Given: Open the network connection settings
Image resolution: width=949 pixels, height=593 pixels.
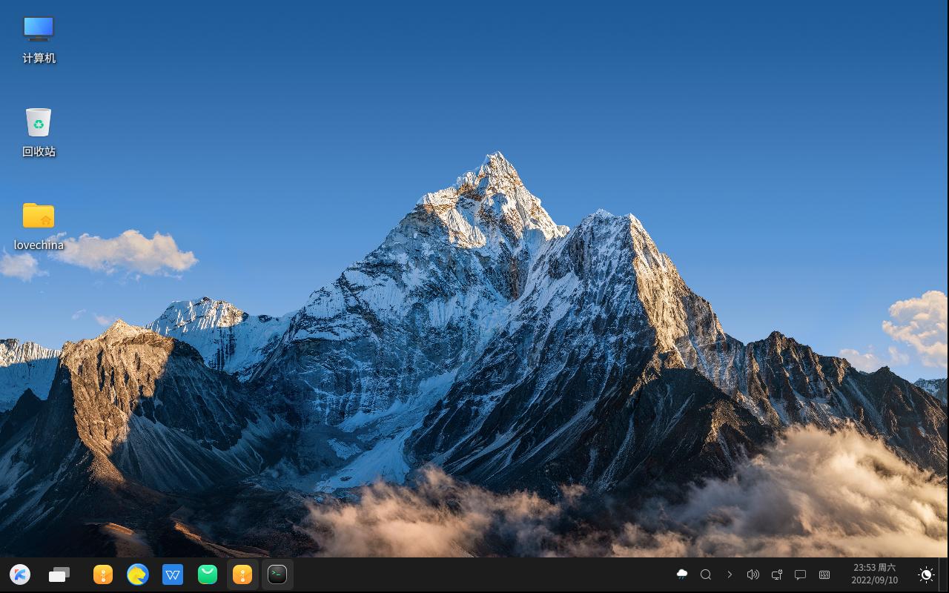Looking at the screenshot, I should [x=777, y=574].
